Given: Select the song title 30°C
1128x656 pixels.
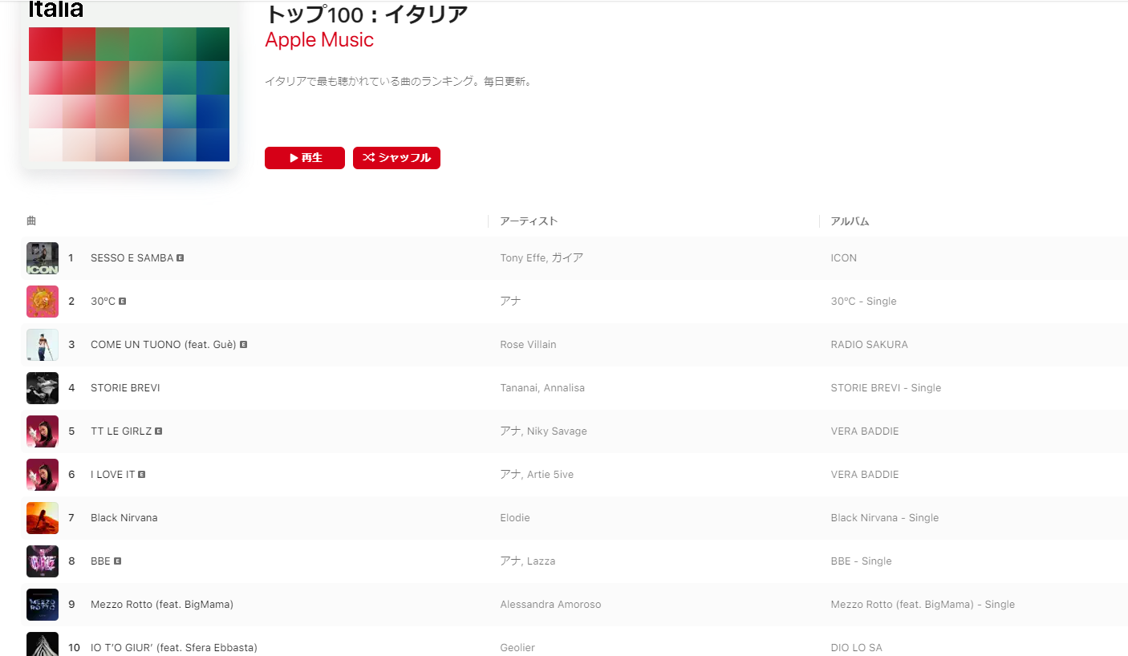Looking at the screenshot, I should point(103,302).
